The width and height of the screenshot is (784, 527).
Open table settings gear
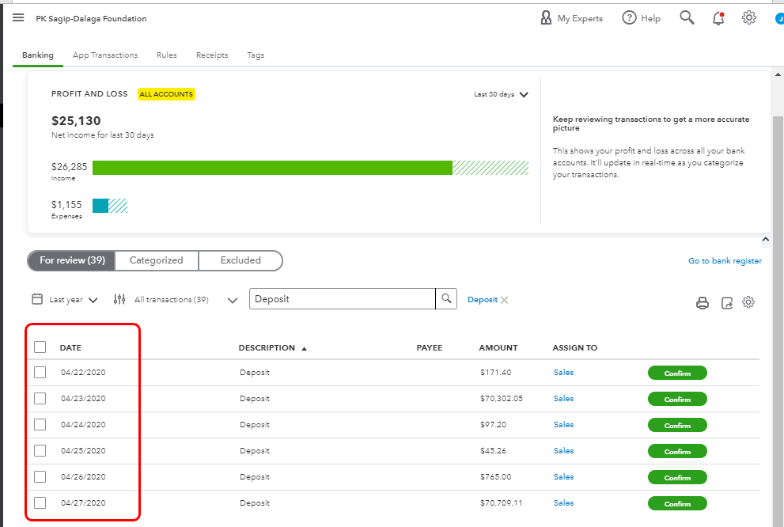tap(748, 302)
